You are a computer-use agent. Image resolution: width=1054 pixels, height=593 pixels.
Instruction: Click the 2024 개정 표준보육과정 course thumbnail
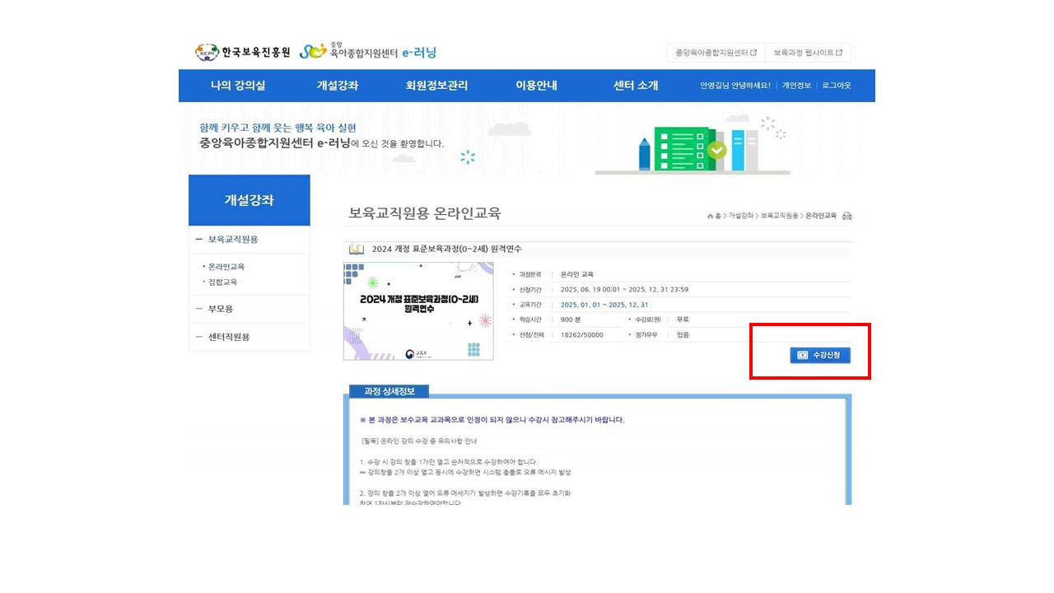tap(418, 311)
